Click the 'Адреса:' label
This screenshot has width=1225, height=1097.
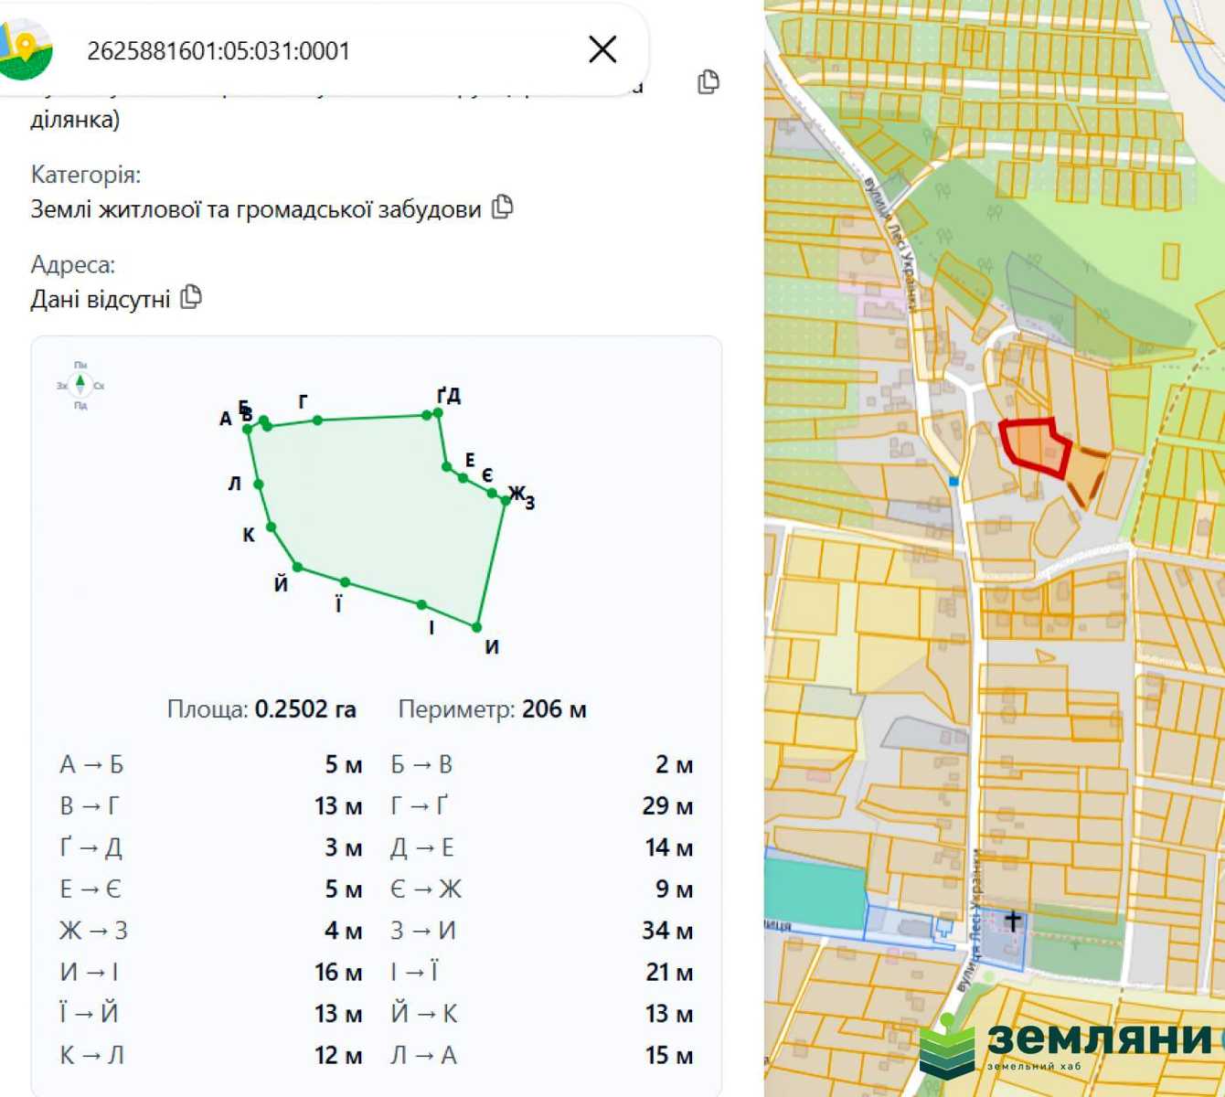[x=73, y=265]
